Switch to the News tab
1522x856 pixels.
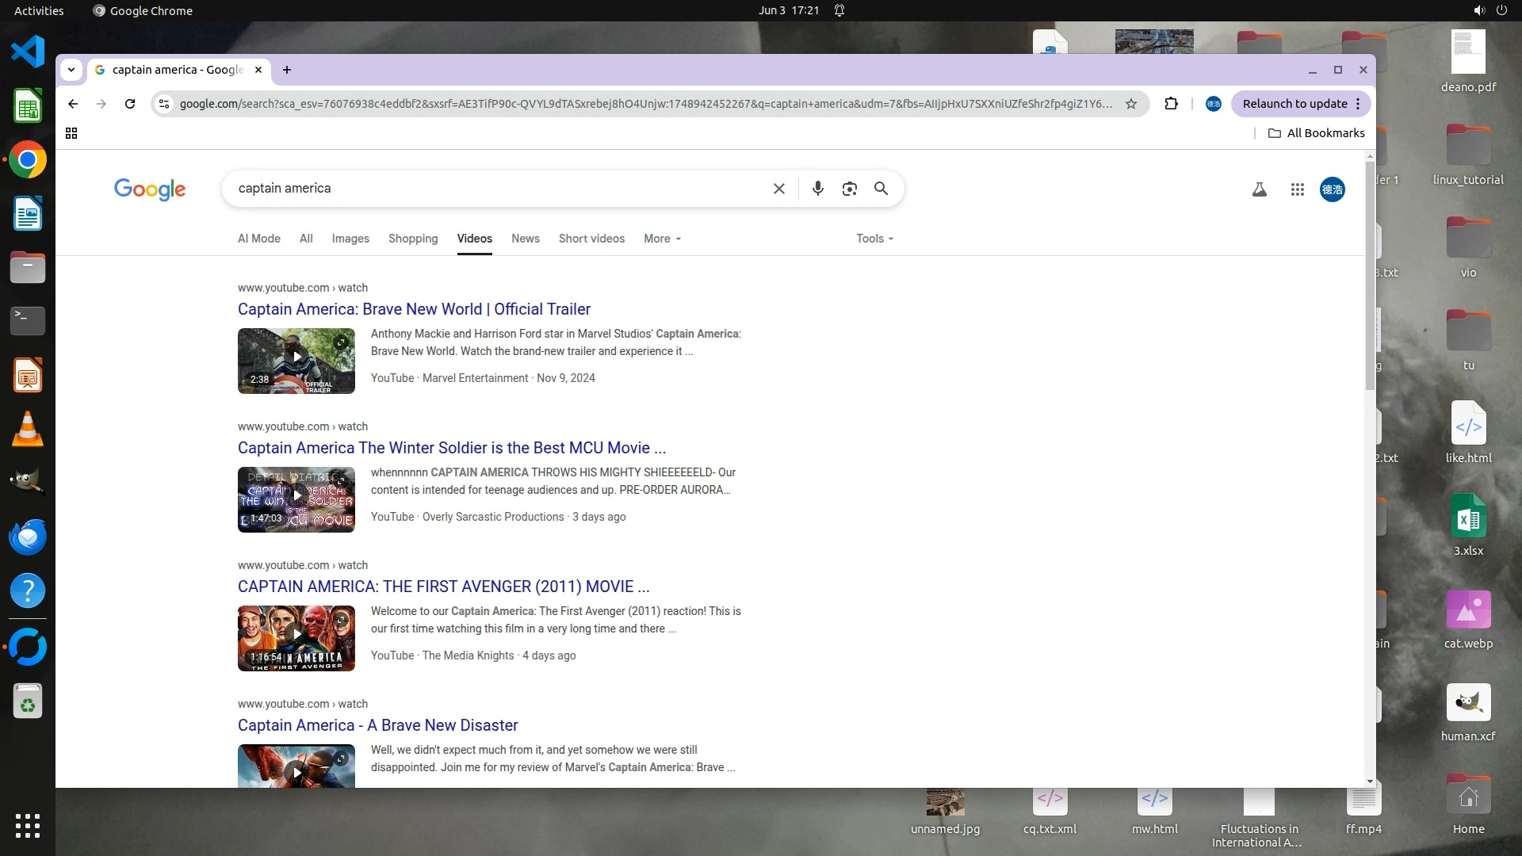(525, 239)
